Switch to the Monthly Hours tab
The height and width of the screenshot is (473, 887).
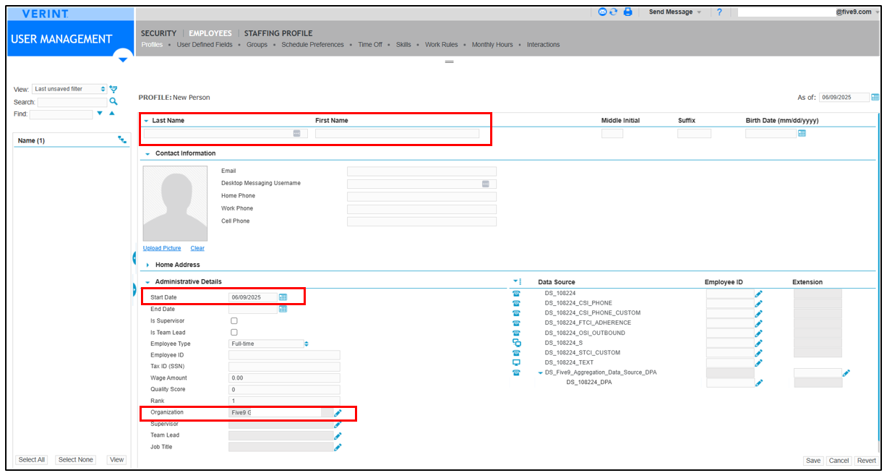pos(492,45)
